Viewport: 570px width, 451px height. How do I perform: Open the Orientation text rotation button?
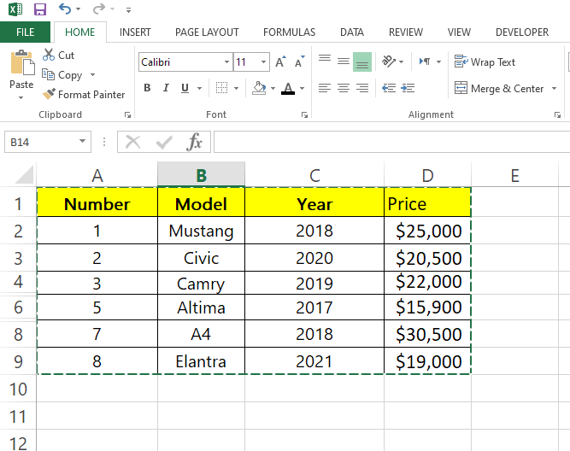pos(389,61)
